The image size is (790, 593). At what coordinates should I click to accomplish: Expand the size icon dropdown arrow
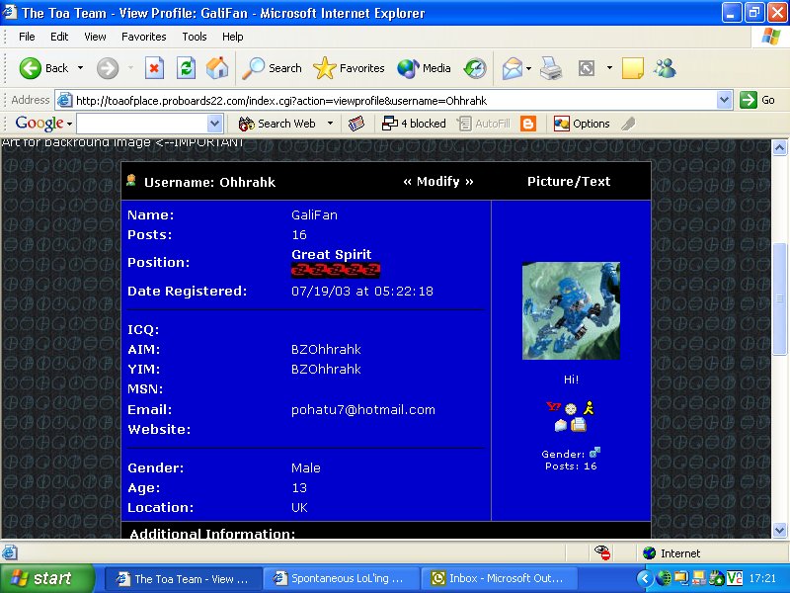tap(609, 67)
